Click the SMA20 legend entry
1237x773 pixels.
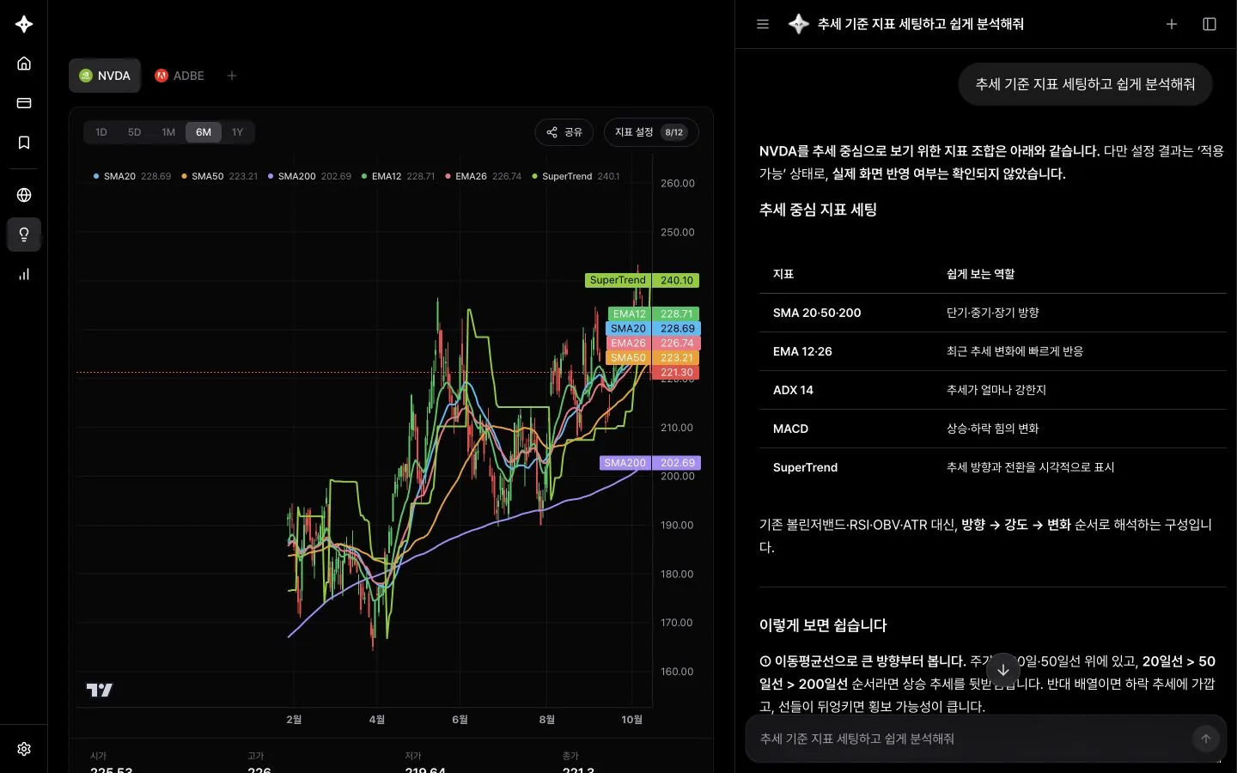pyautogui.click(x=132, y=176)
